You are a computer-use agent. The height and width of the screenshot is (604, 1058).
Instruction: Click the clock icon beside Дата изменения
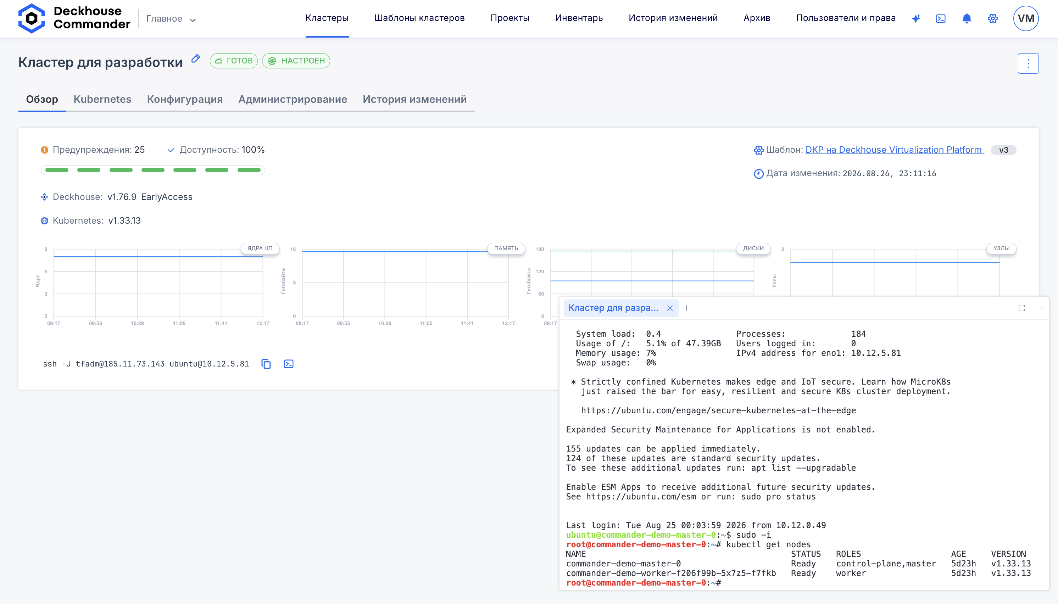(758, 174)
